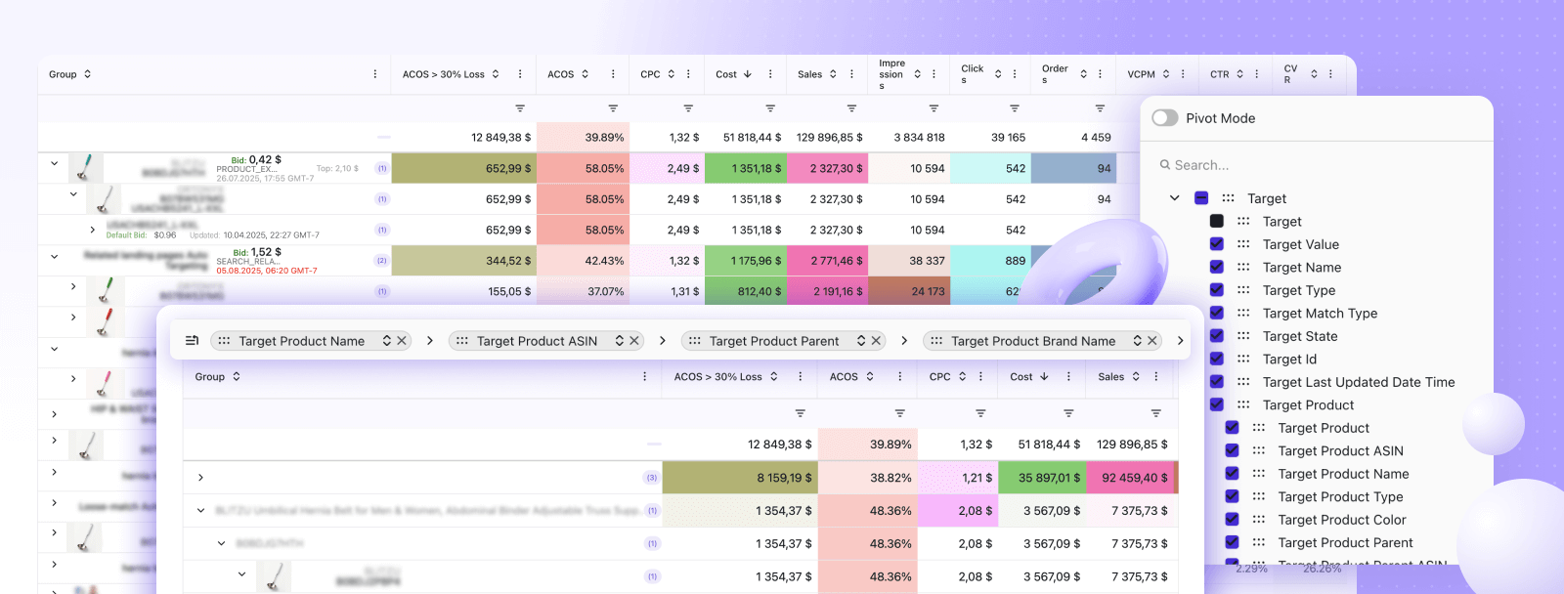The width and height of the screenshot is (1564, 594).
Task: Expand the row showing 155,05 $
Action: coord(73,286)
